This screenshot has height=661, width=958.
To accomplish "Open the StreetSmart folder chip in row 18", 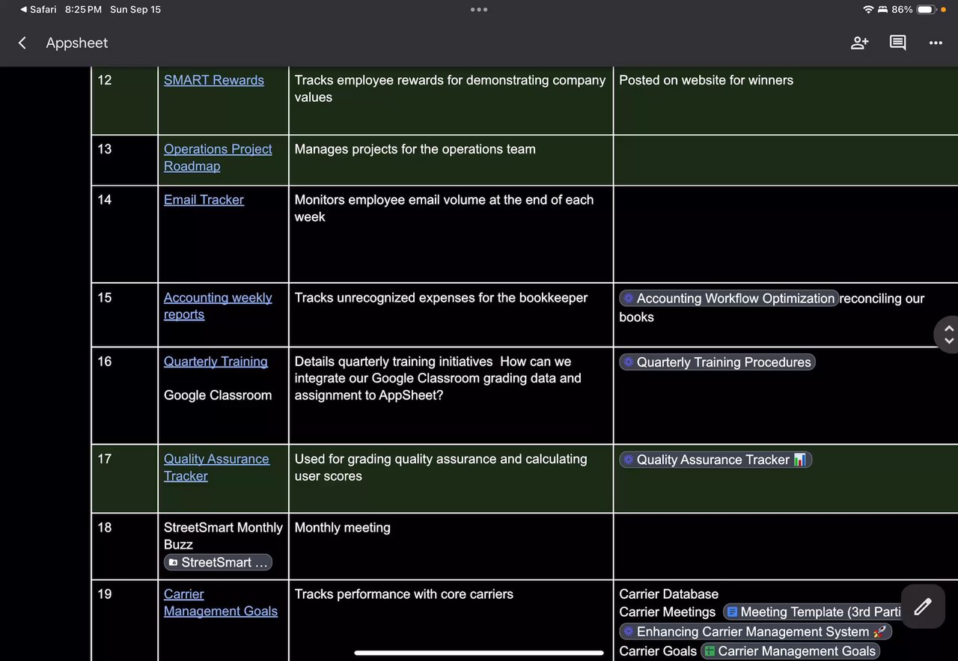I will (218, 562).
